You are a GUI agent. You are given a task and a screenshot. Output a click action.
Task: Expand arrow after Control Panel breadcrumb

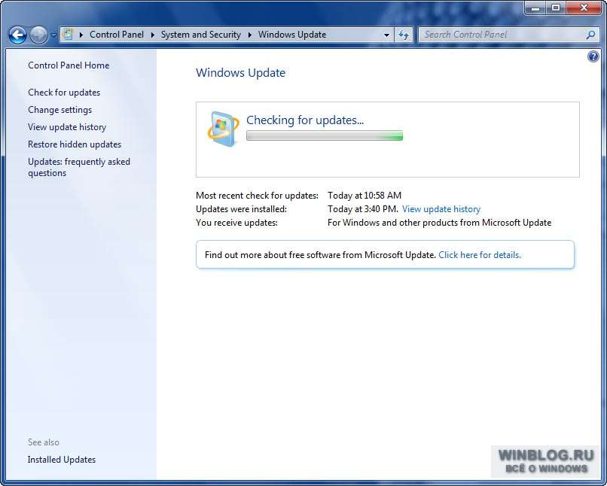[x=153, y=35]
